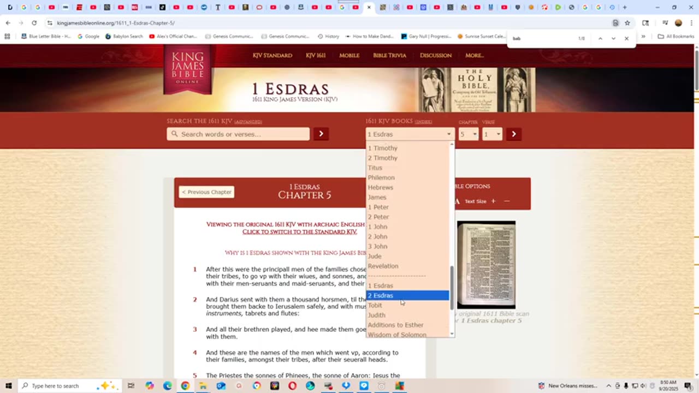Screen dimensions: 699x393
Task: Go to previous find-in-page match
Action: 600,38
